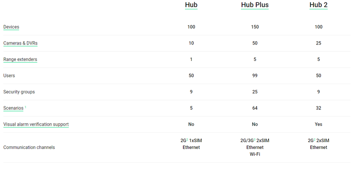Viewport: 353px width, 172px height.
Task: Open the Hub column header link
Action: point(191,5)
